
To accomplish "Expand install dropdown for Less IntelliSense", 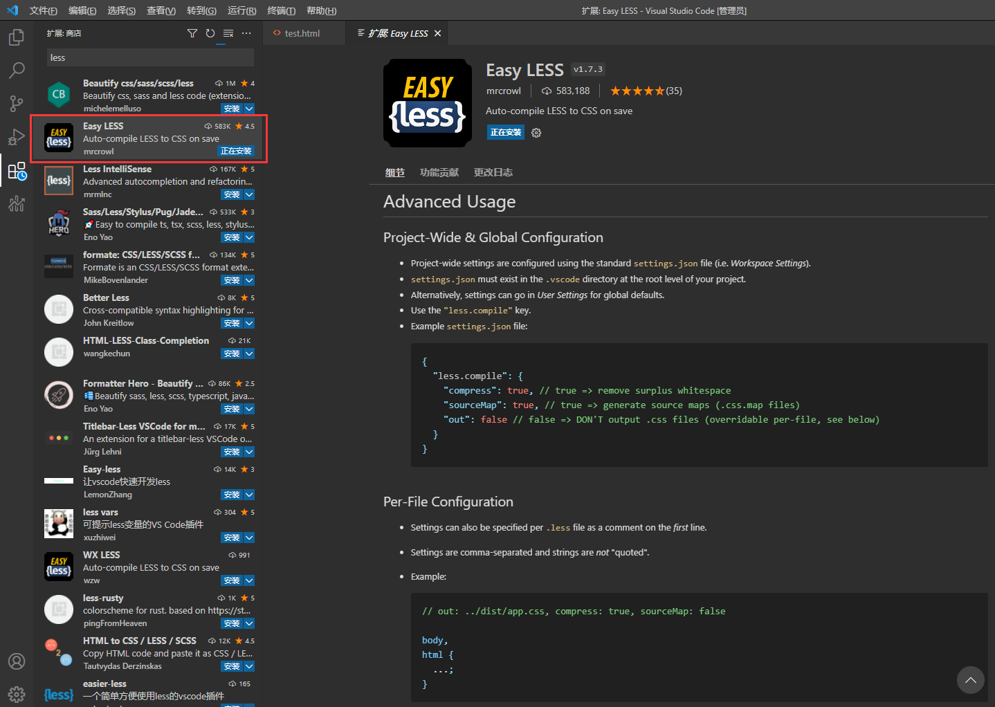I will (x=249, y=194).
